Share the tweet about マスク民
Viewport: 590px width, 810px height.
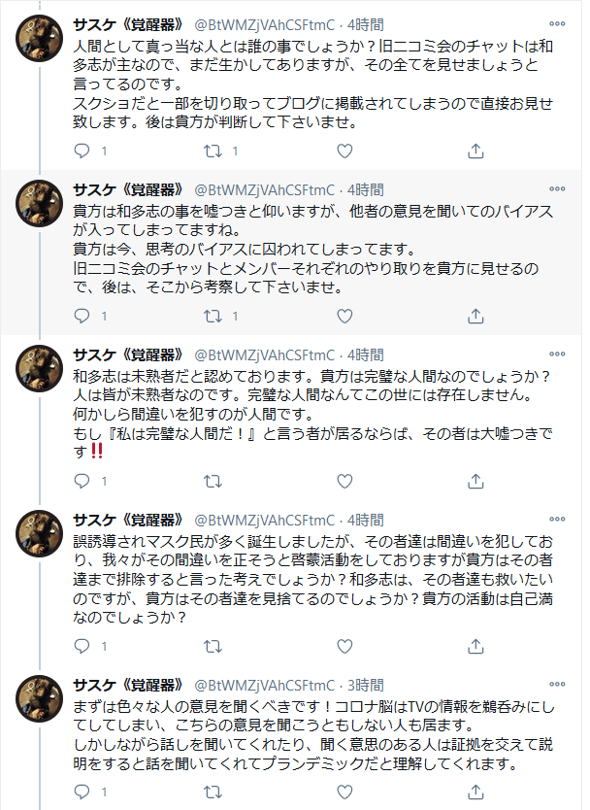tap(475, 646)
